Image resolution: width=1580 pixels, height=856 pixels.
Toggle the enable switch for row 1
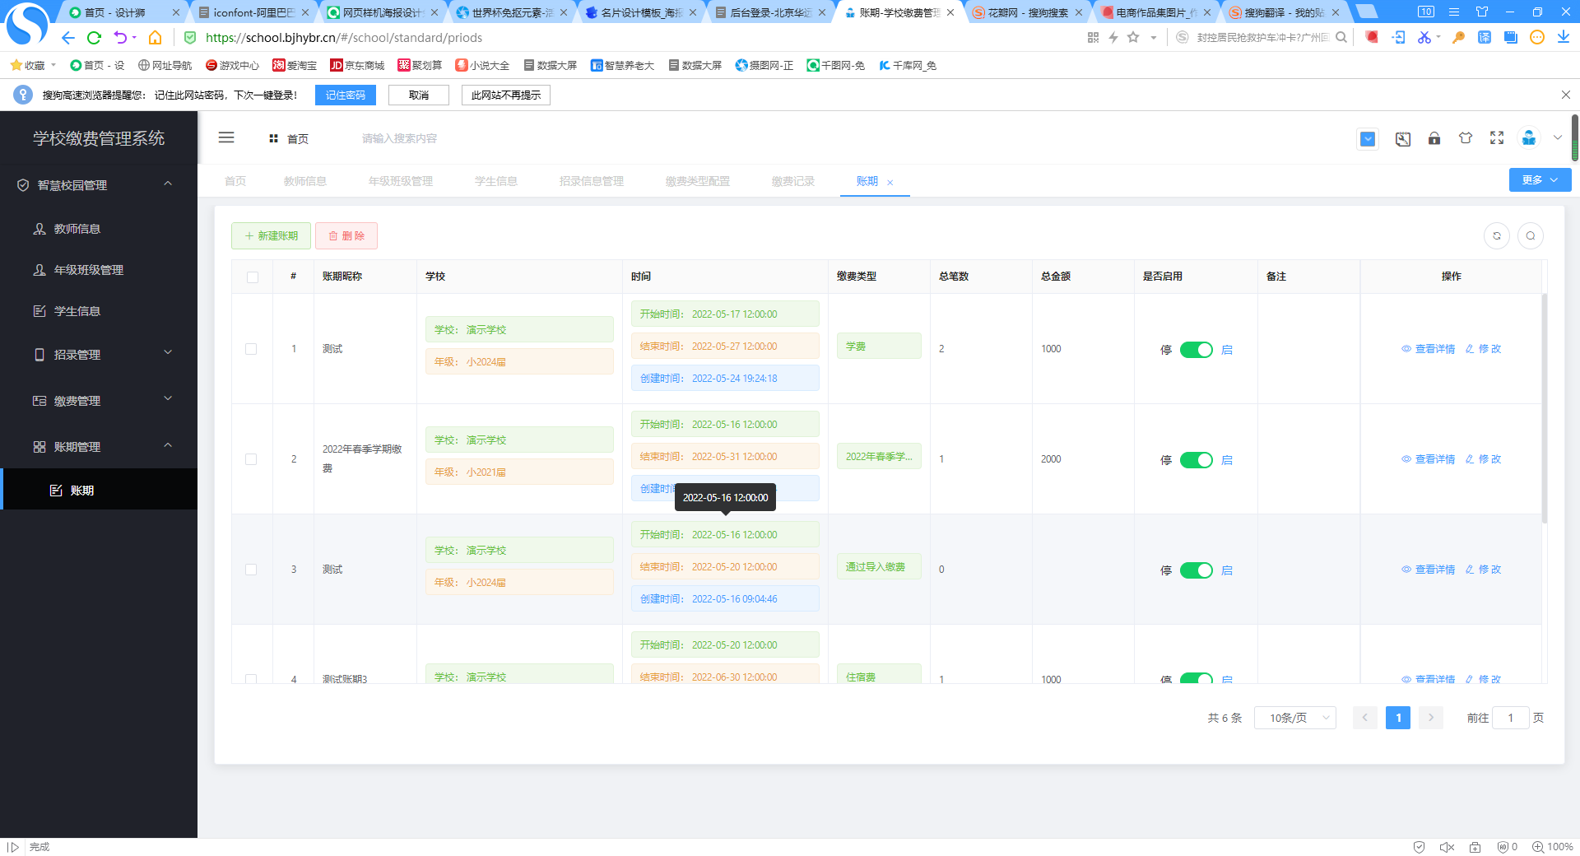[1196, 350]
